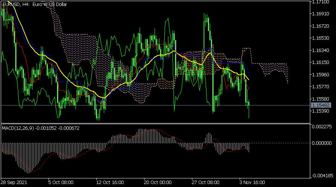Viewport: 336px width, 187px height.
Task: Click the 27 Oct 08:00 time label
Action: pos(206,183)
